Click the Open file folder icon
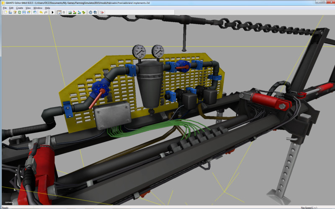 10,13
